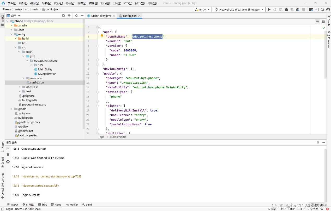Click attach debugger to process icon
Screen dimensions: 331x211
(x=298, y=10)
